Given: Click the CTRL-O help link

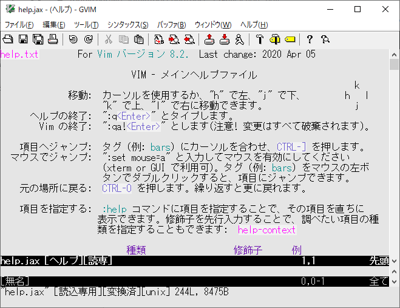Looking at the screenshot, I should pyautogui.click(x=117, y=188).
